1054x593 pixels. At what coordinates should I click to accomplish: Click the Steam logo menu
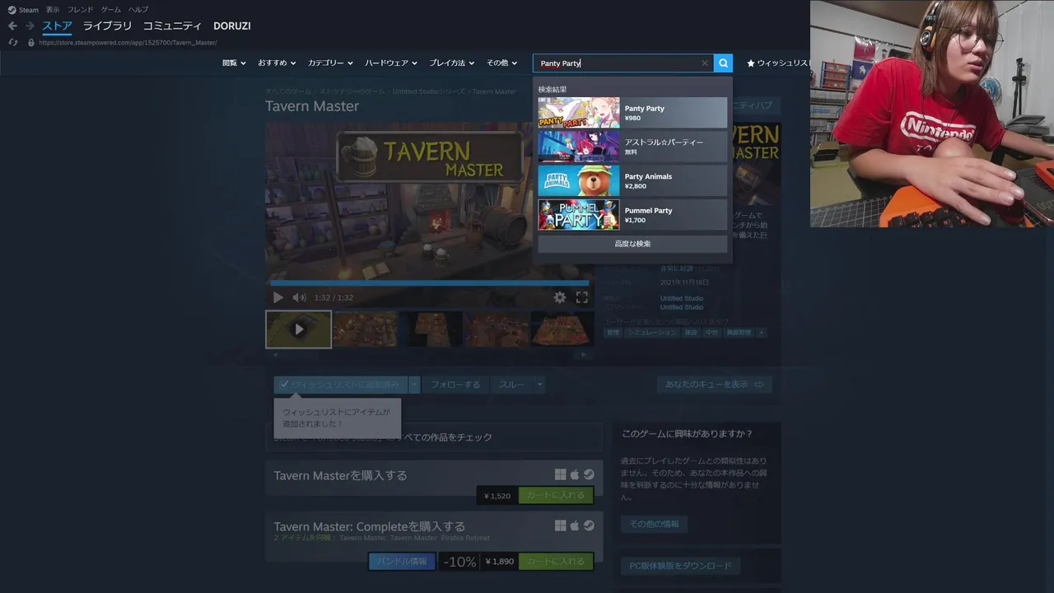pos(23,10)
